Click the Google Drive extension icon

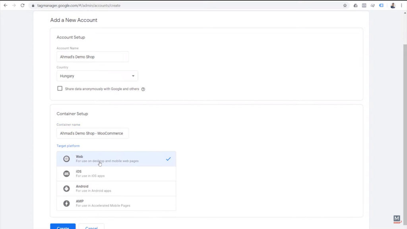point(355,5)
